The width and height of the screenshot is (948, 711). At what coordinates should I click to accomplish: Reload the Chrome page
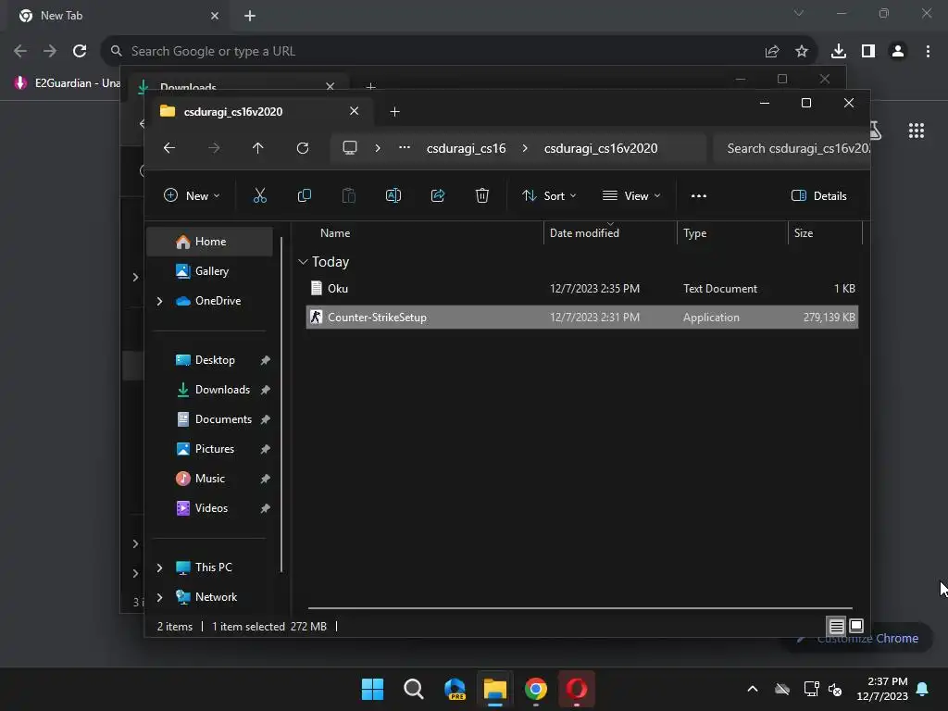click(80, 52)
